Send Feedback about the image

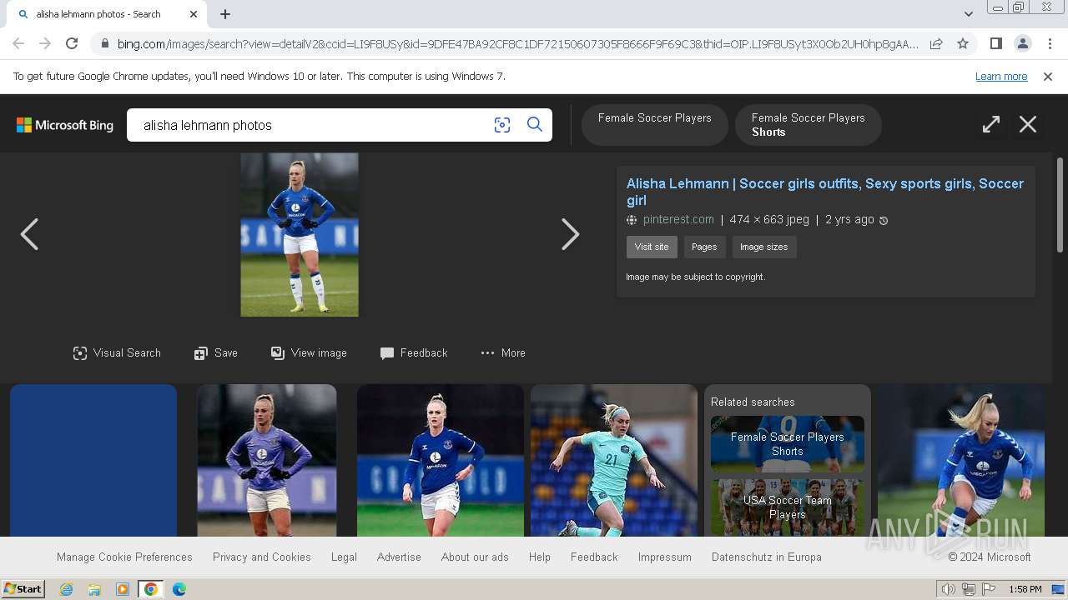coord(414,353)
